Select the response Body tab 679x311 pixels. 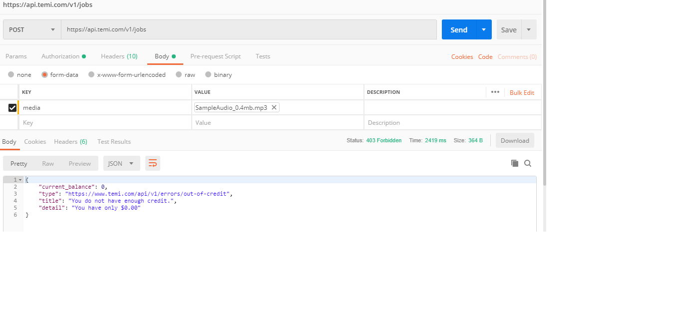tap(9, 142)
